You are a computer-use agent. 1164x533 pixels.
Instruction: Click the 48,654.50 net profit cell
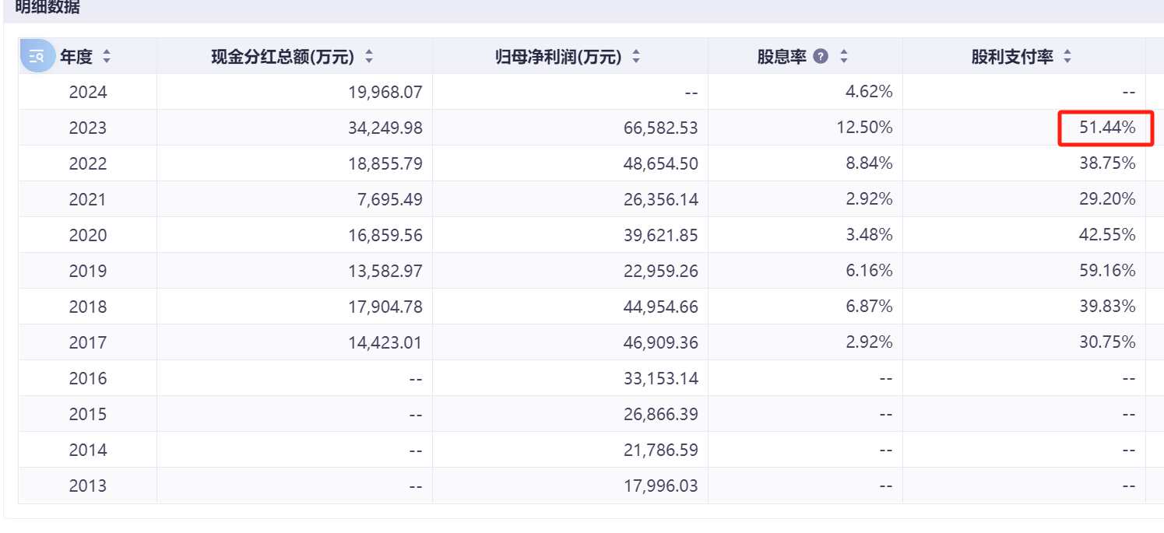coord(661,164)
